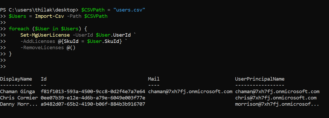Viewport: 329px width, 118px height.
Task: Click the Id value starting with f81f1013
Action: [93, 92]
